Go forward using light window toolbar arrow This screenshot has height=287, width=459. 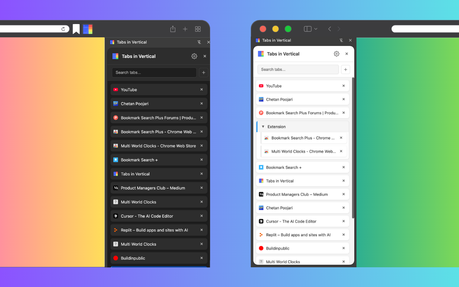[339, 29]
